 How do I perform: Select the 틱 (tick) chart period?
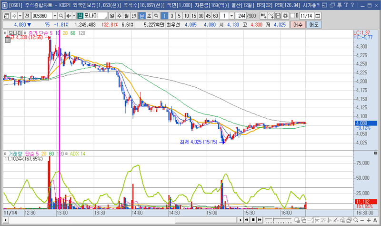[156, 16]
